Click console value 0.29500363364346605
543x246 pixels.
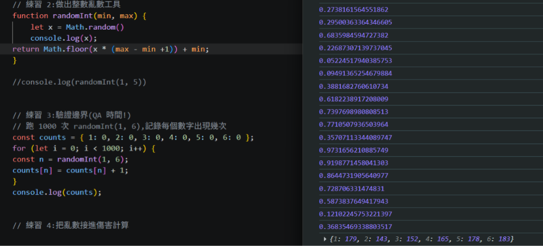(x=355, y=22)
